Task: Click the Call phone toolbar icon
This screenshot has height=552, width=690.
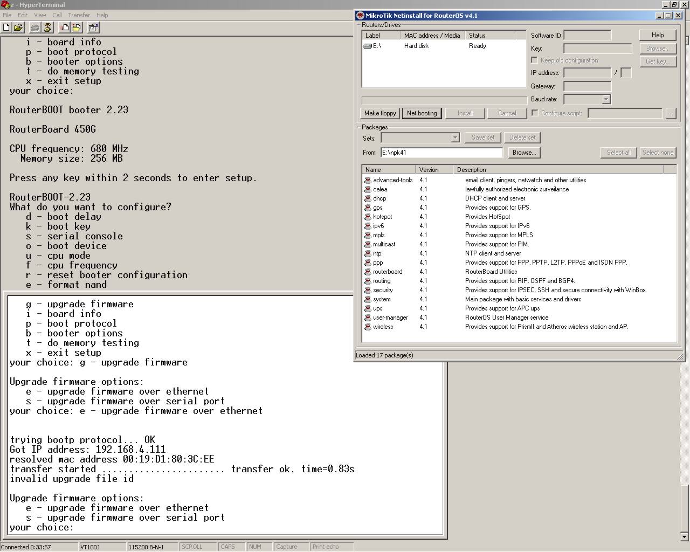Action: [x=35, y=27]
